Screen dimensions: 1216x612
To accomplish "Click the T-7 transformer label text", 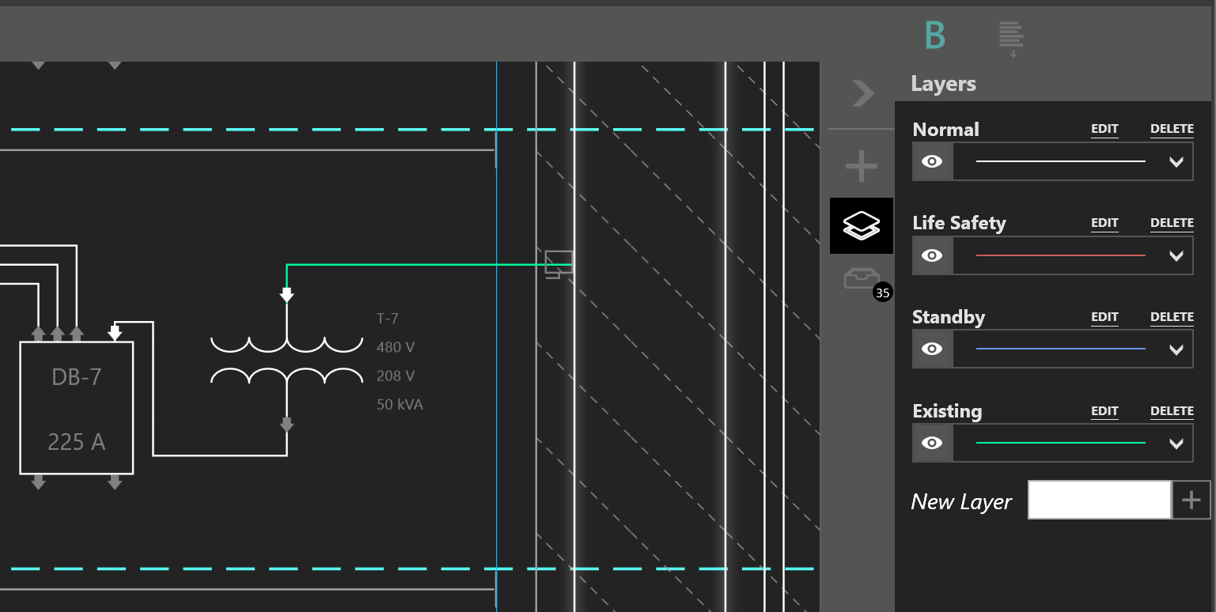I will point(388,319).
